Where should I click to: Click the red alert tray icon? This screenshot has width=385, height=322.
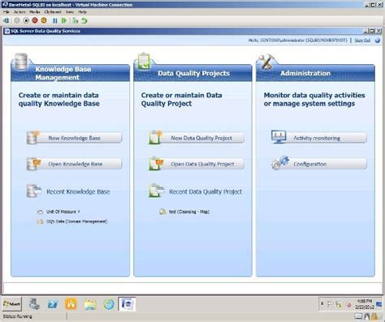(x=348, y=305)
